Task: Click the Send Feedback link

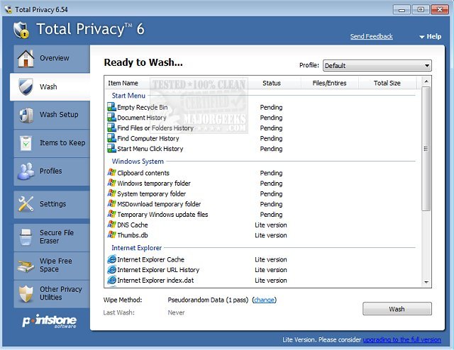Action: (372, 36)
